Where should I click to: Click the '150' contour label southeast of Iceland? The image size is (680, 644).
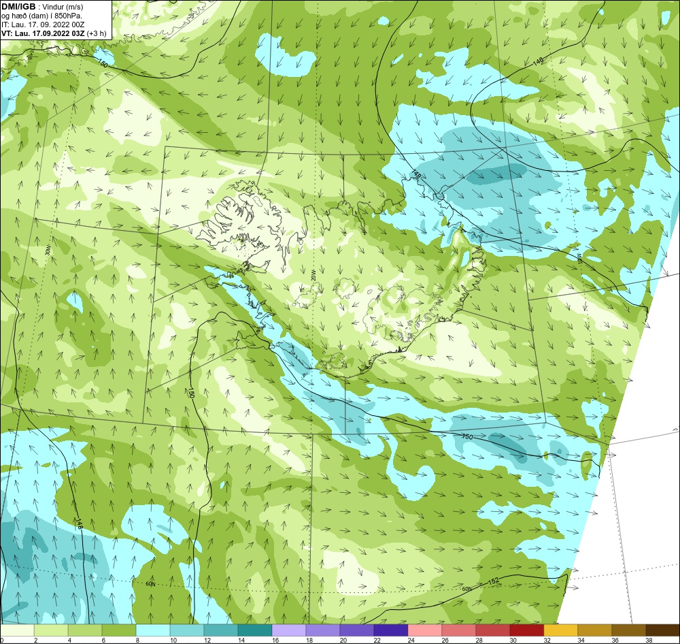click(x=468, y=437)
